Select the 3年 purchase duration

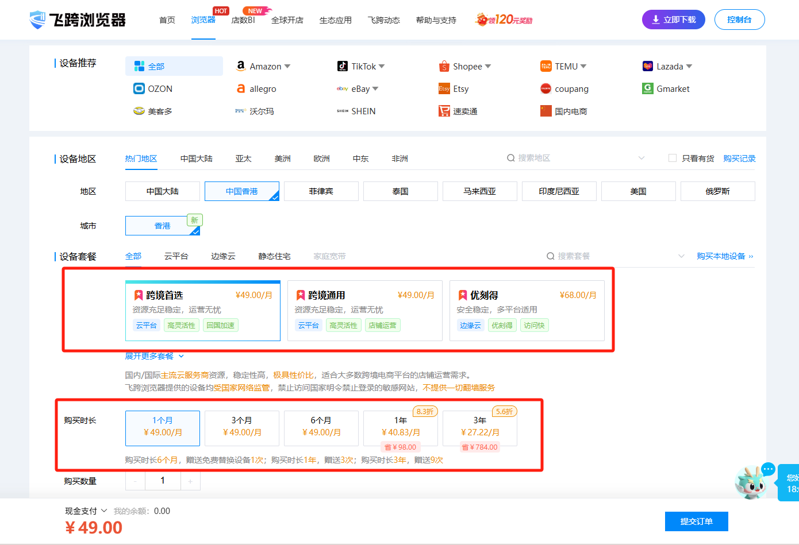pos(480,428)
